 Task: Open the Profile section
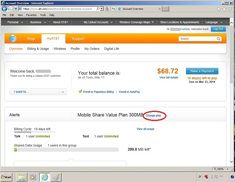[x=75, y=49]
